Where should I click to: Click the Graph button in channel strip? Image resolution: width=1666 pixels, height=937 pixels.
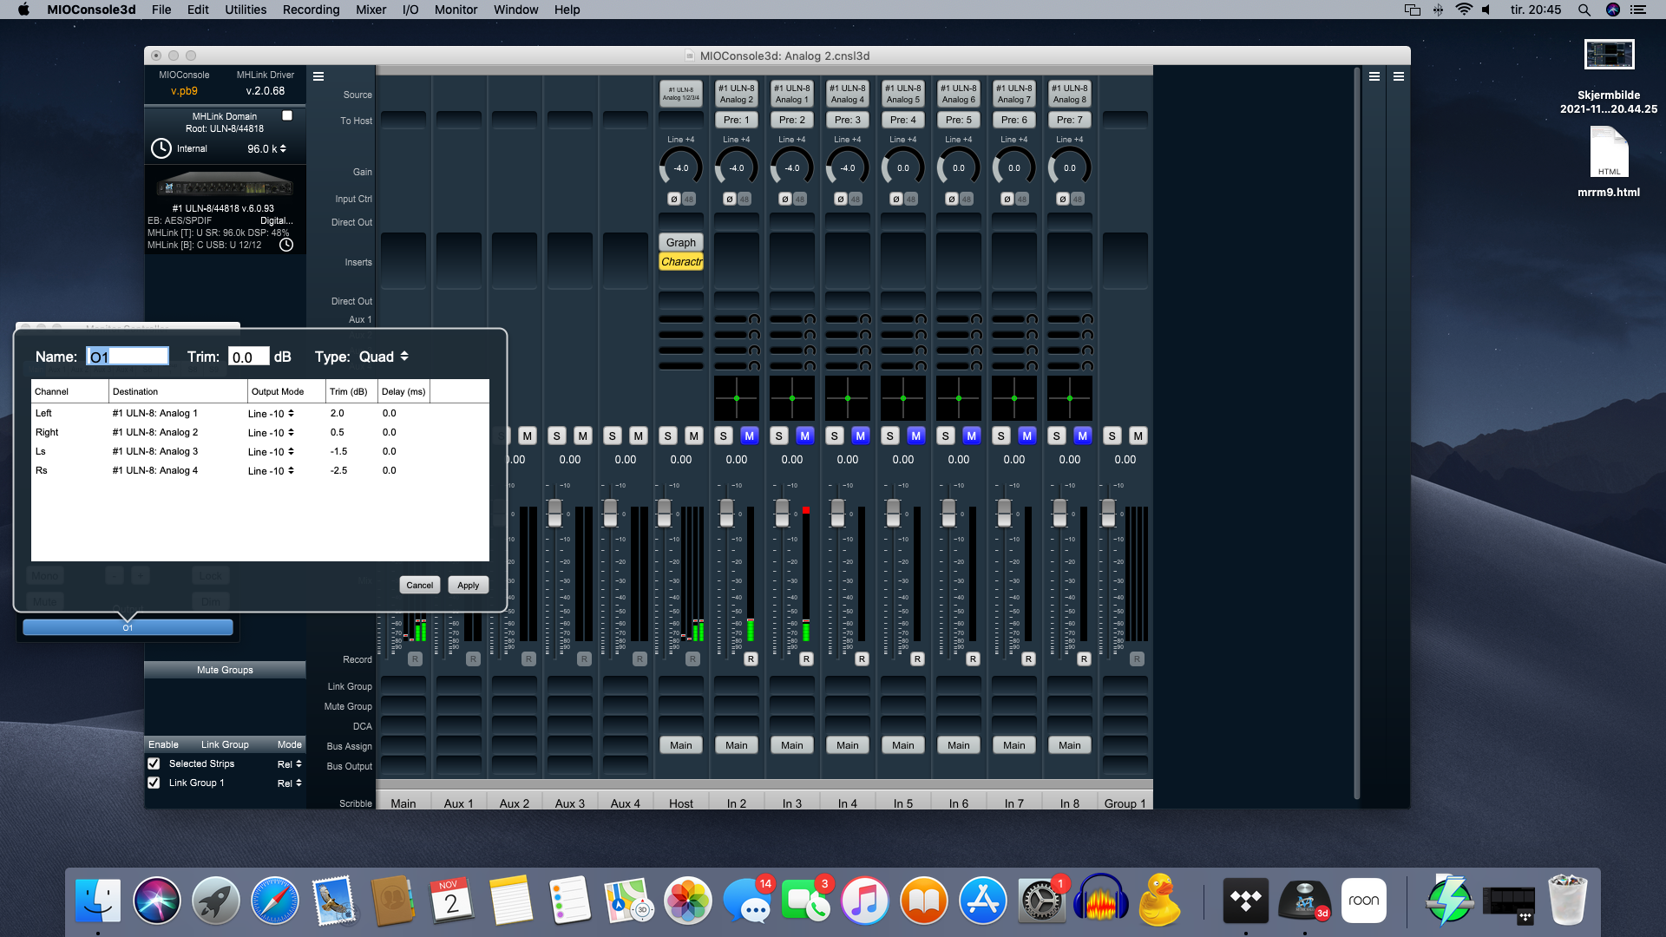coord(679,241)
